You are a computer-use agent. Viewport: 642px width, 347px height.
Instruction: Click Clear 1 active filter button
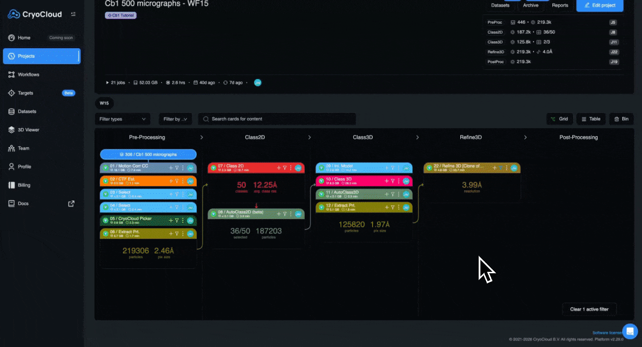pyautogui.click(x=589, y=309)
